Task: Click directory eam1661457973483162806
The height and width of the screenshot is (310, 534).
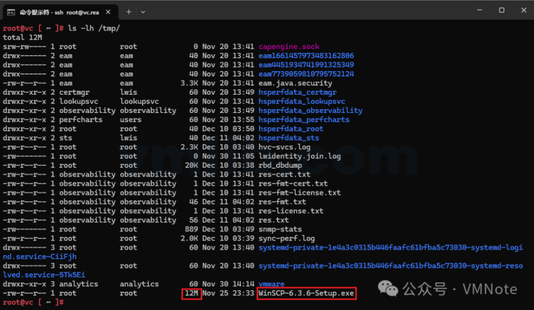Action: 306,56
